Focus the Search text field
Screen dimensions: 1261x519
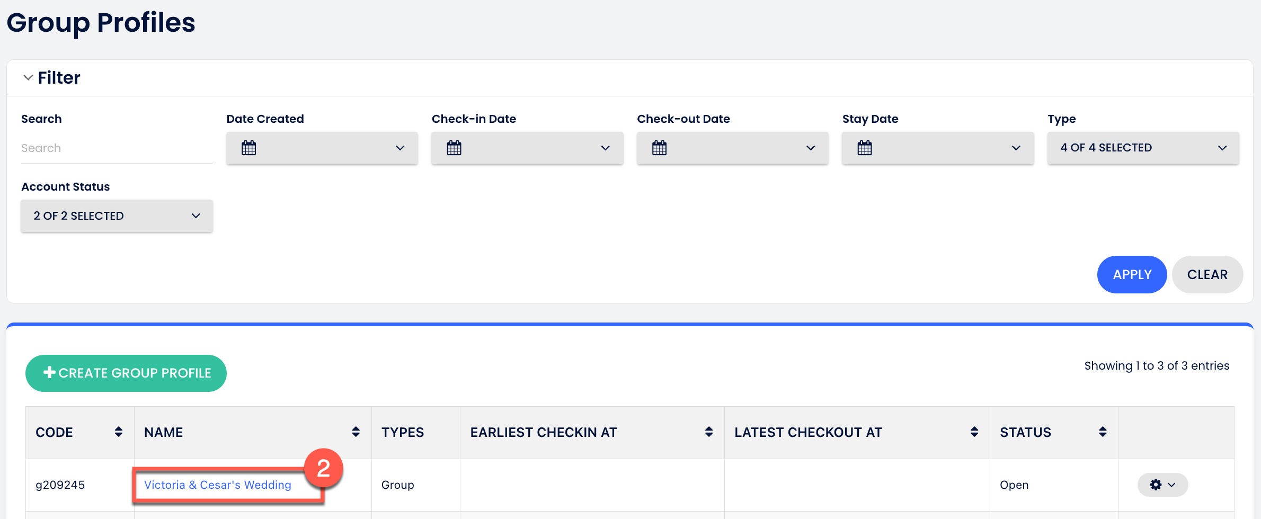point(117,148)
